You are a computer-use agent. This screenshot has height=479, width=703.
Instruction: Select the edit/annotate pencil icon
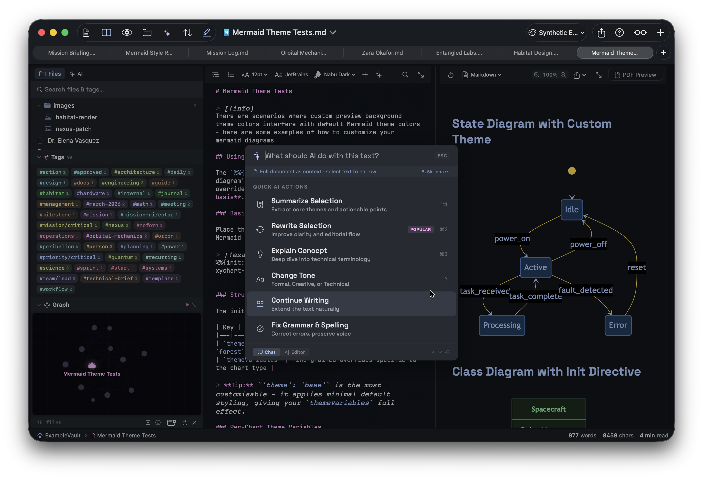click(x=207, y=32)
